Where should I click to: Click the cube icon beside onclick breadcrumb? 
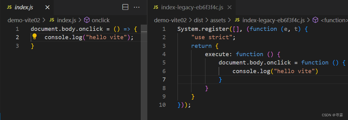[x=87, y=20]
